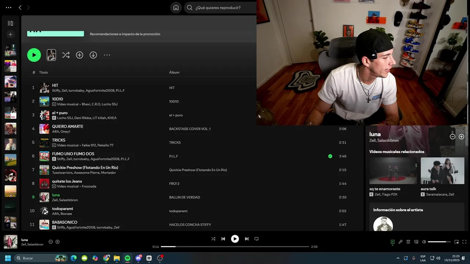Click the plus icon in the luna side panel

[x=462, y=136]
